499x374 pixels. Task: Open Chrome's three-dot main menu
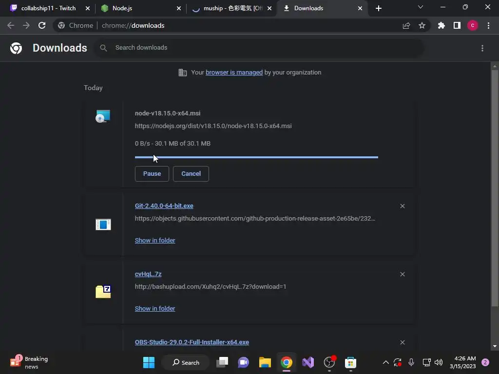pos(488,25)
